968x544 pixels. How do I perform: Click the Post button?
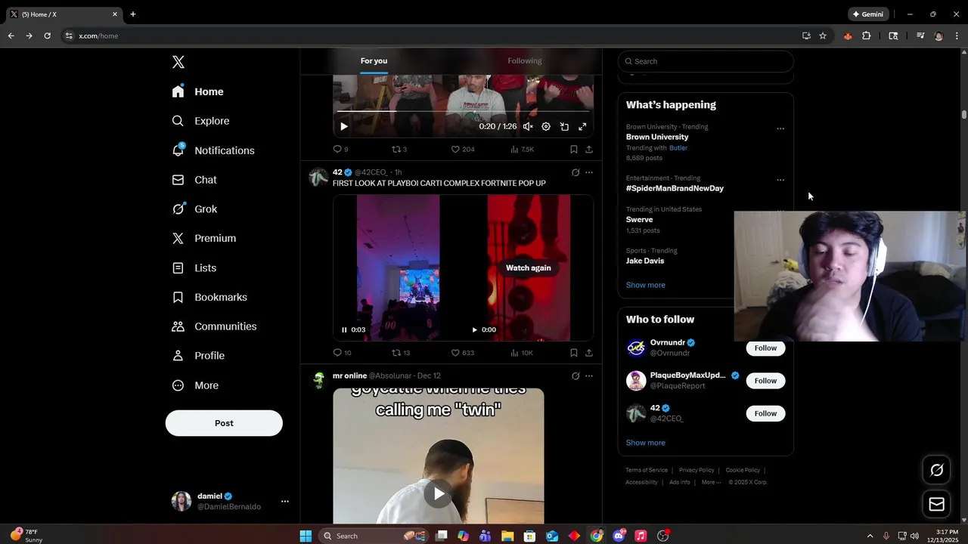tap(224, 423)
